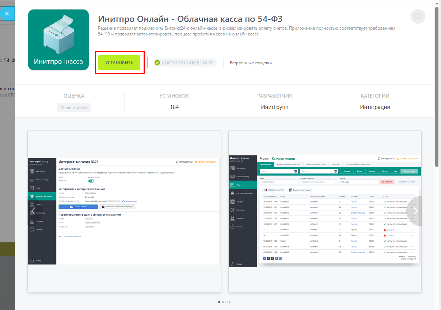Click the УСТАНОВОК column header
This screenshot has width=441, height=310.
click(x=174, y=96)
